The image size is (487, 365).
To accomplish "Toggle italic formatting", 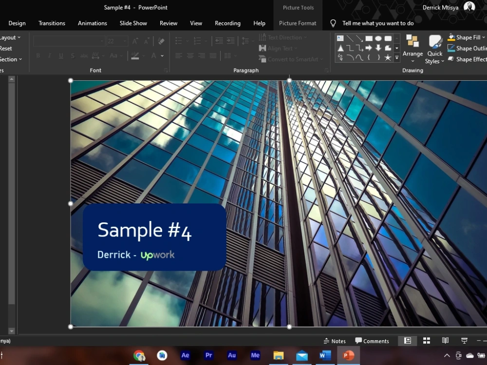I will 49,55.
